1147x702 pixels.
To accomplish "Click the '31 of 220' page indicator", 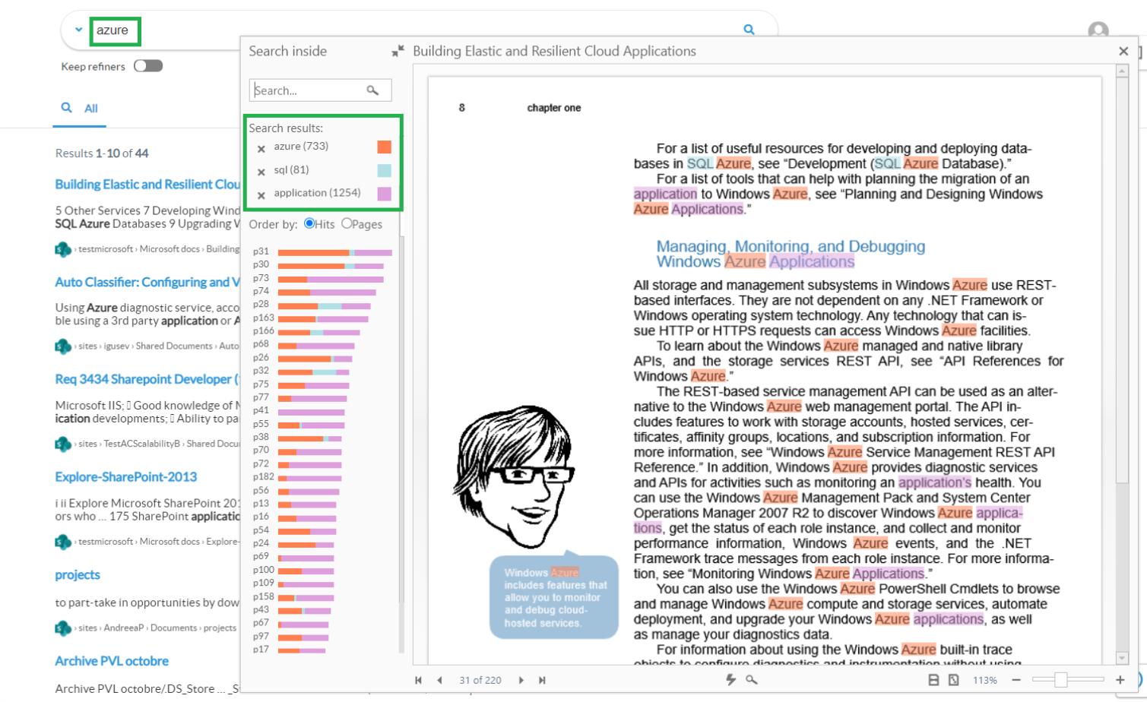I will pyautogui.click(x=480, y=680).
